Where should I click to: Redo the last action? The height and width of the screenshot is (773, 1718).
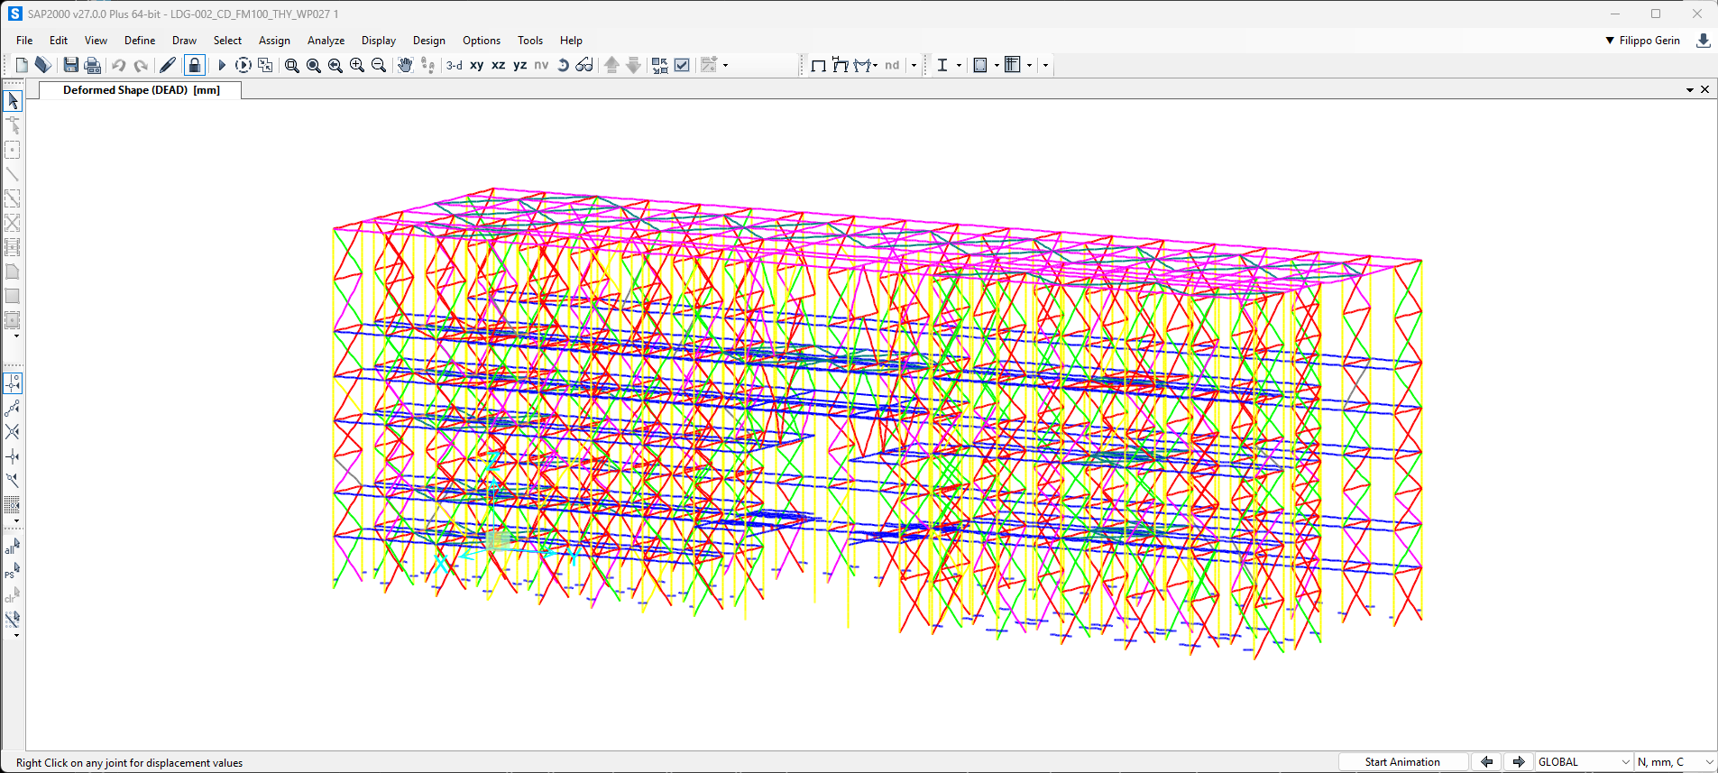pyautogui.click(x=141, y=65)
